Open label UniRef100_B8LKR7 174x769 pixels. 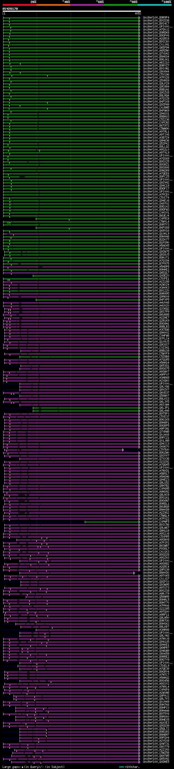click(156, 627)
